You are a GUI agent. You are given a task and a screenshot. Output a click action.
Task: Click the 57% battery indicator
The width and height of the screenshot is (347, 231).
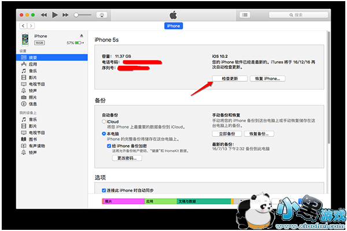tap(75, 43)
